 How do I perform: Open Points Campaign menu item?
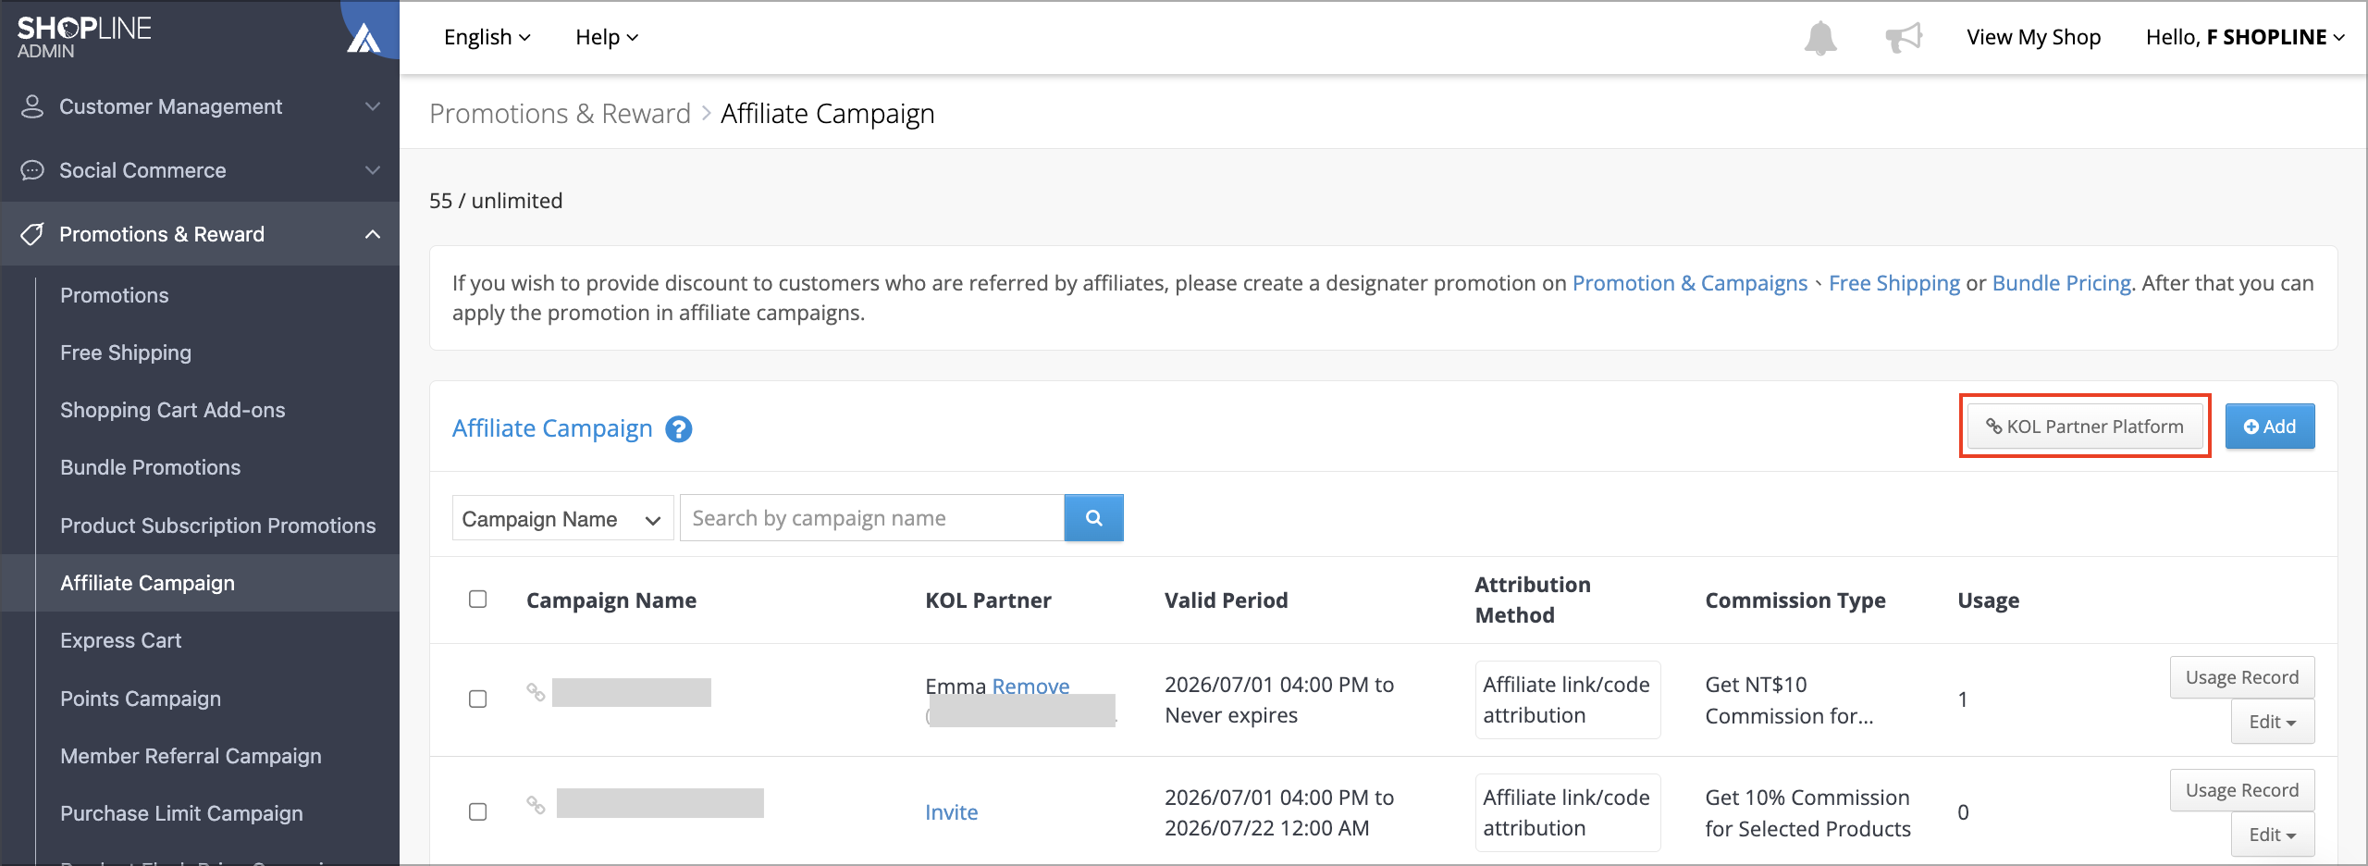coord(141,699)
